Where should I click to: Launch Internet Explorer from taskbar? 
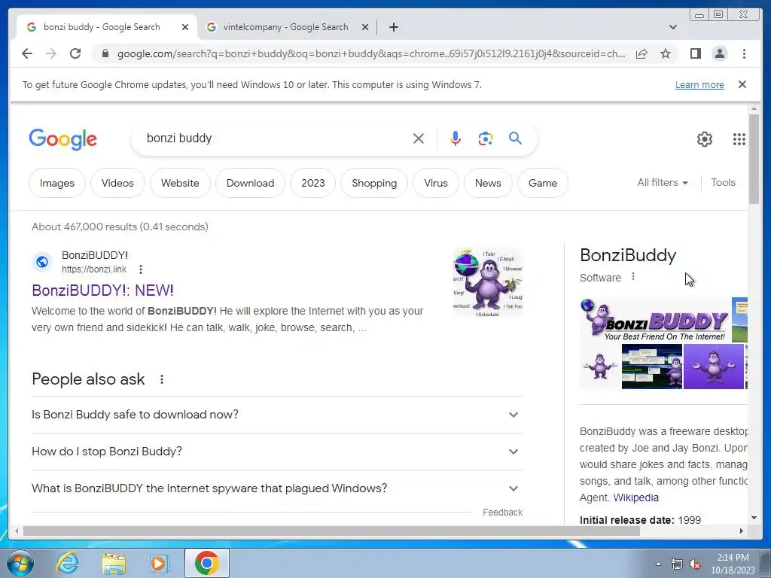pos(67,563)
